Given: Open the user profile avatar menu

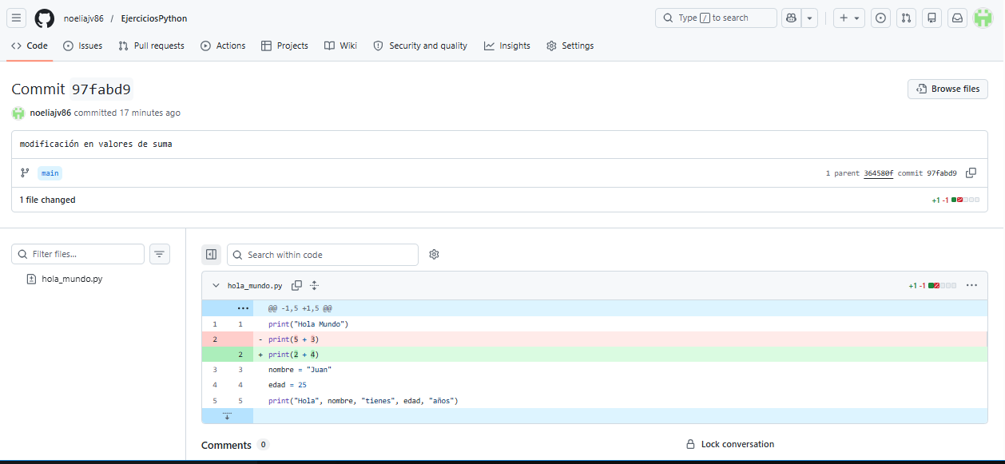Looking at the screenshot, I should click(983, 18).
